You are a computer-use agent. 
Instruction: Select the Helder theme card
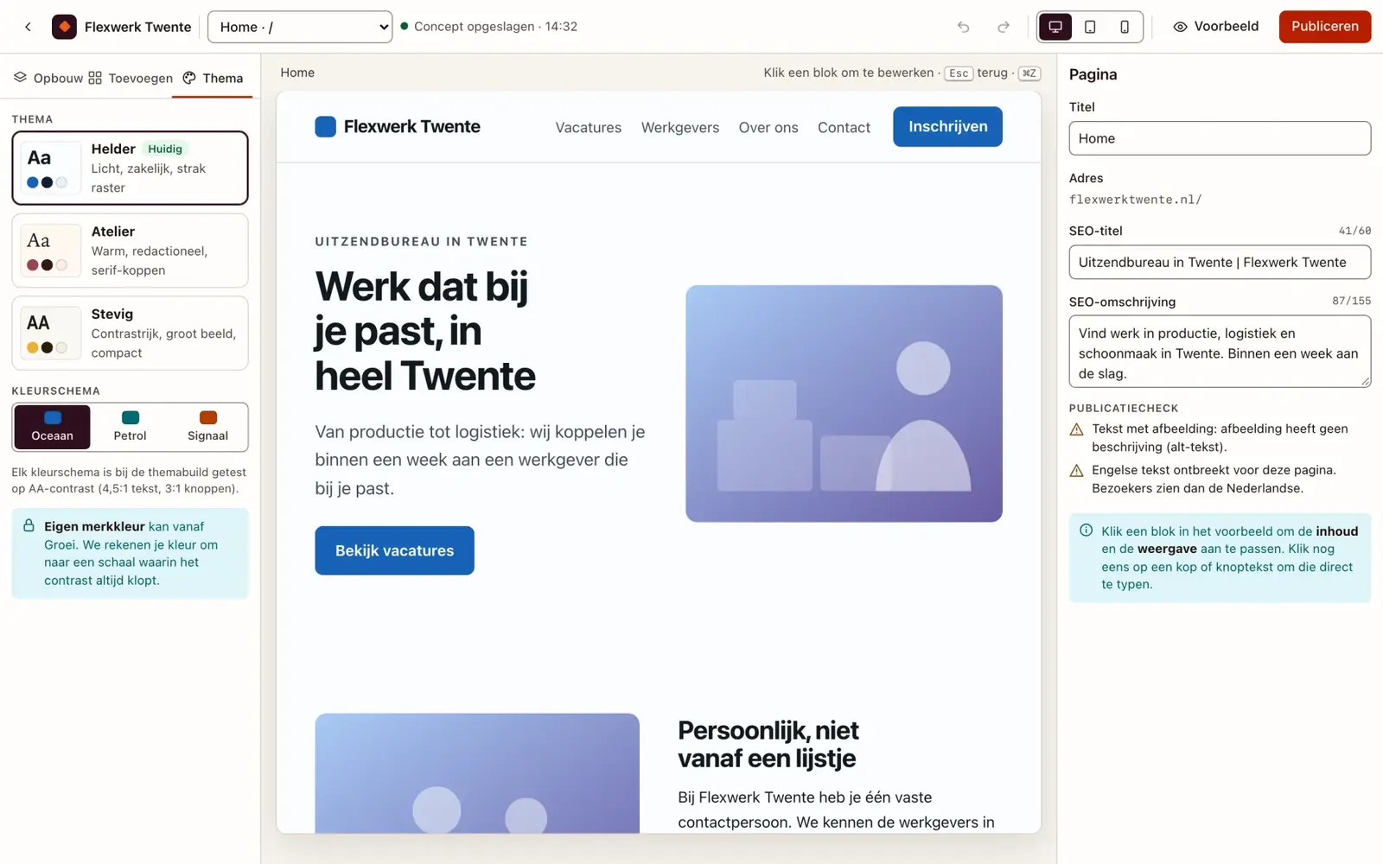click(130, 168)
